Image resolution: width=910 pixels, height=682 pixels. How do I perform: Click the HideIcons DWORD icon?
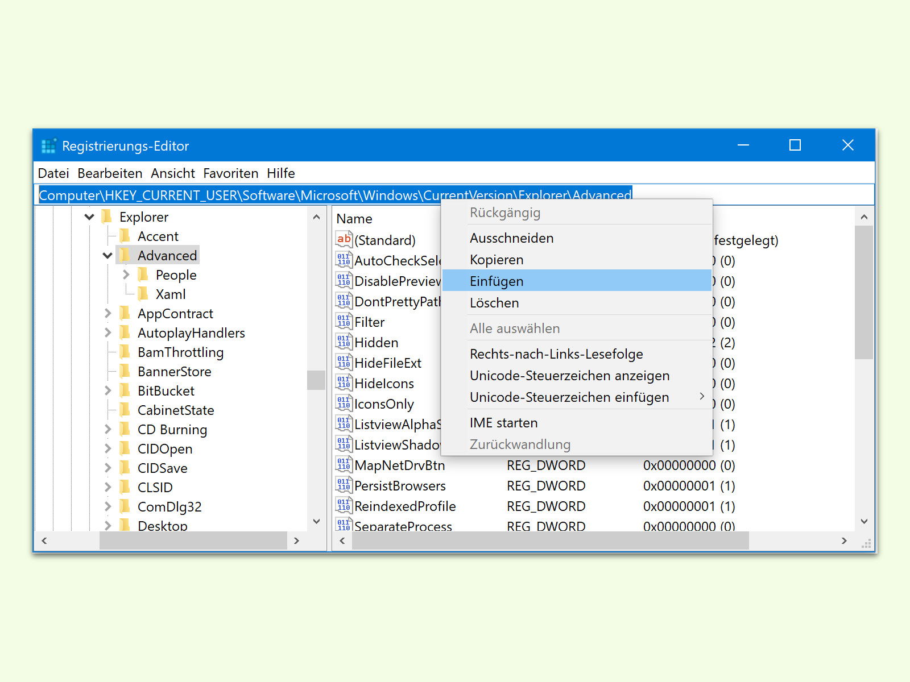pos(344,382)
